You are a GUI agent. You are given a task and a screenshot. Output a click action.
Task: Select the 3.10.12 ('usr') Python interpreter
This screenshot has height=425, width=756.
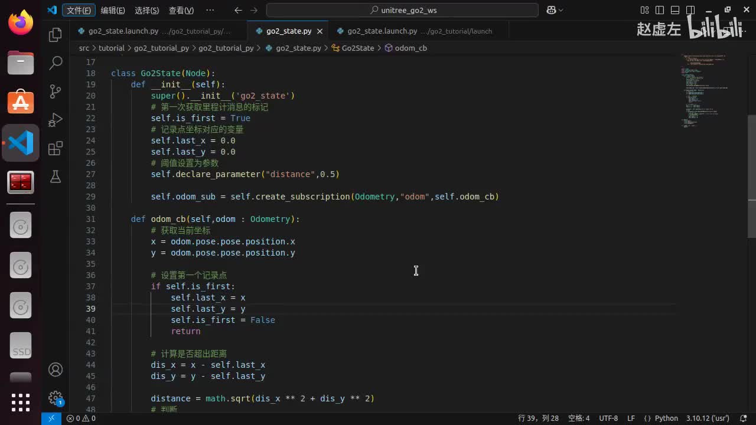click(708, 419)
